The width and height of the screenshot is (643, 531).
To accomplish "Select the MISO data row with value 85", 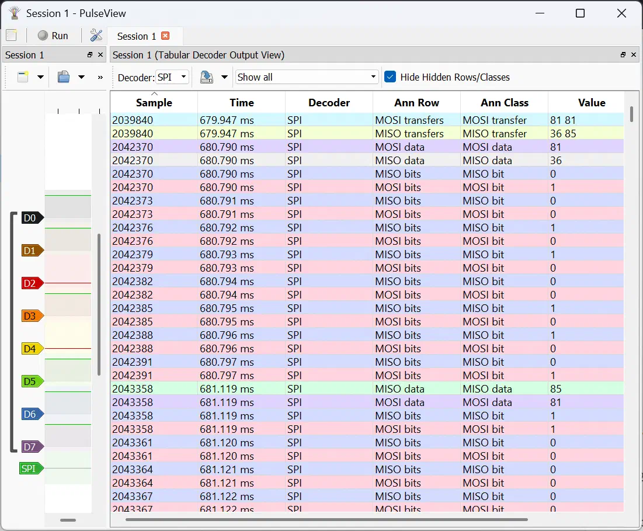I will (367, 388).
